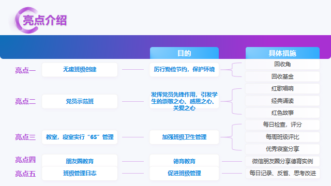
Task: Select the 红歌唱响 measure item
Action: tap(282, 88)
